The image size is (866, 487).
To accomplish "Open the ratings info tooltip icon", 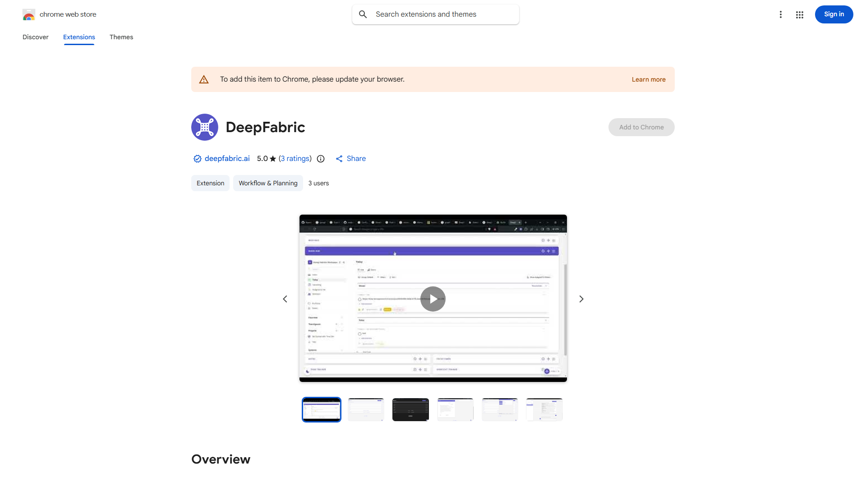I will [321, 159].
